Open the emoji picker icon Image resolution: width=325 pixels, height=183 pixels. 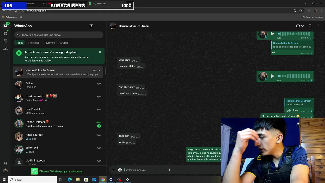pyautogui.click(x=120, y=170)
